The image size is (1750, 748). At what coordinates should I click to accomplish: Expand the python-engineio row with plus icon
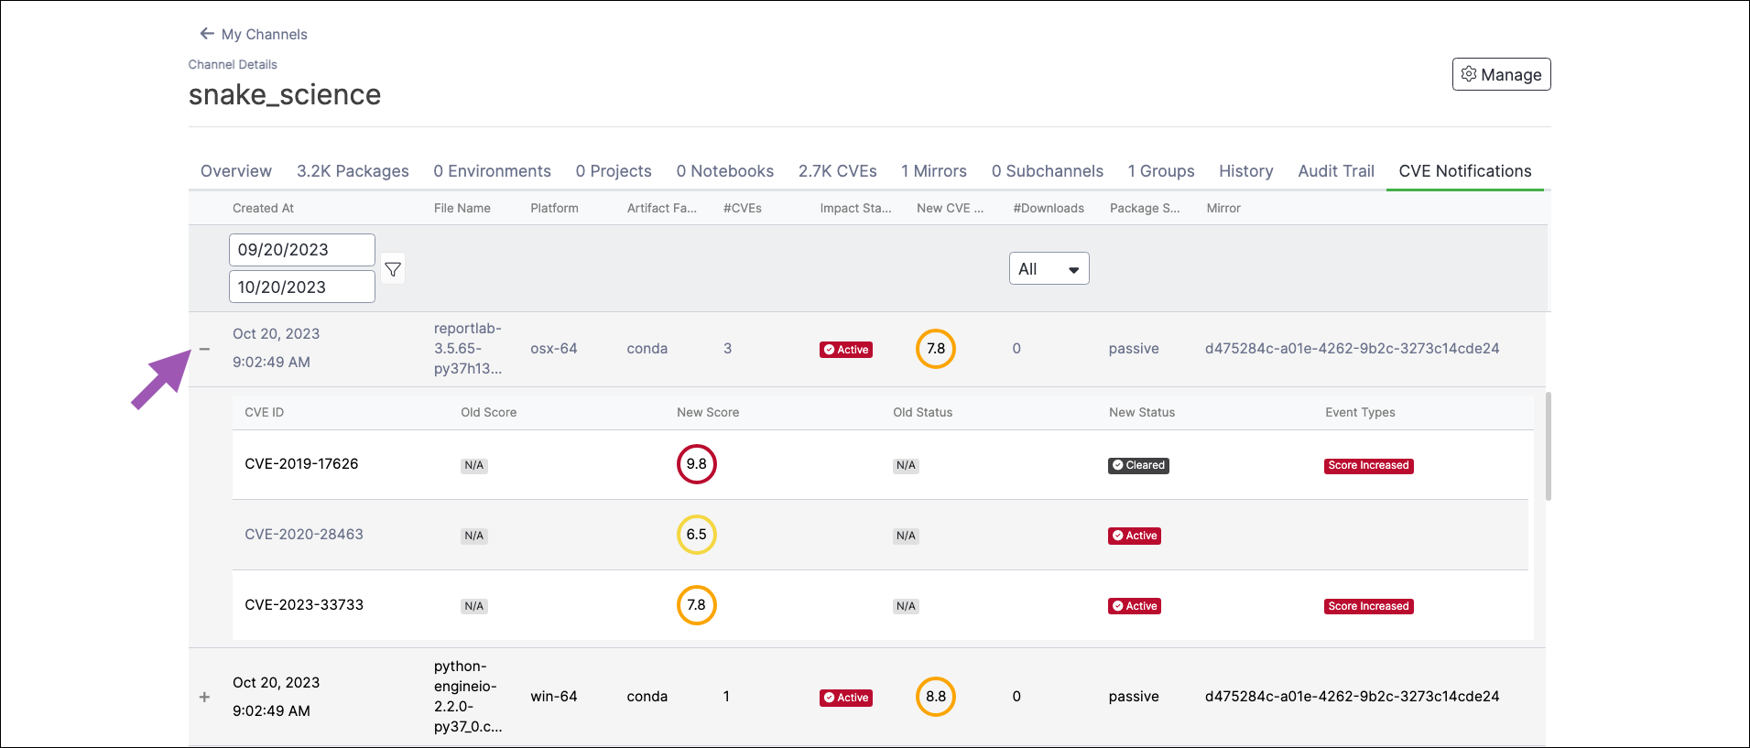coord(204,697)
